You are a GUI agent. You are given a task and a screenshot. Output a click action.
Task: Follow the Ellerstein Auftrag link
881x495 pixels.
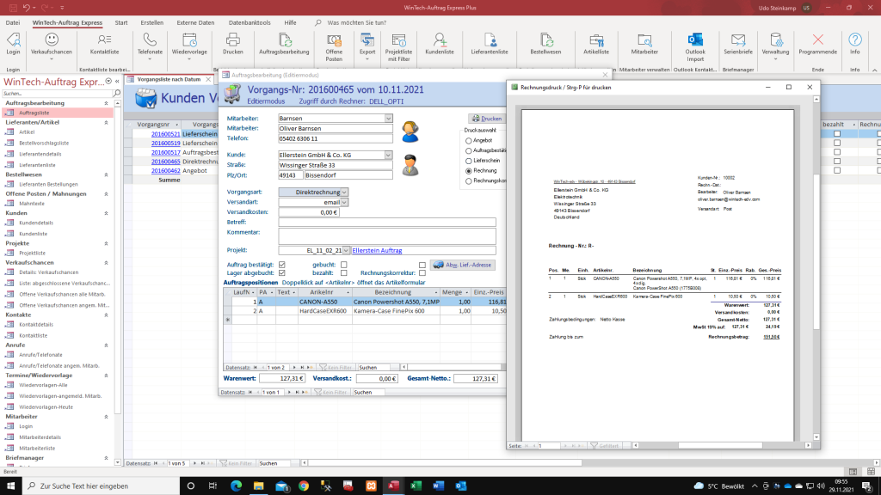tap(377, 250)
